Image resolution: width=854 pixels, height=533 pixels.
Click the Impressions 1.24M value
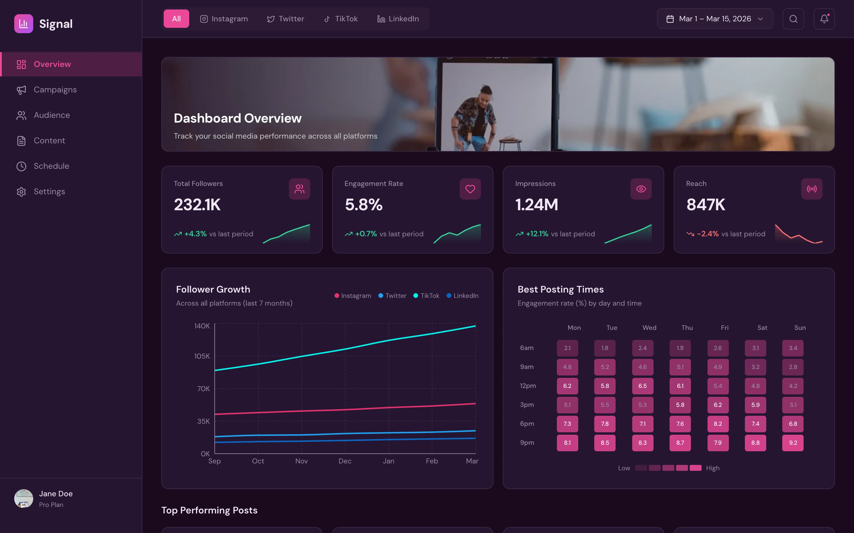537,205
